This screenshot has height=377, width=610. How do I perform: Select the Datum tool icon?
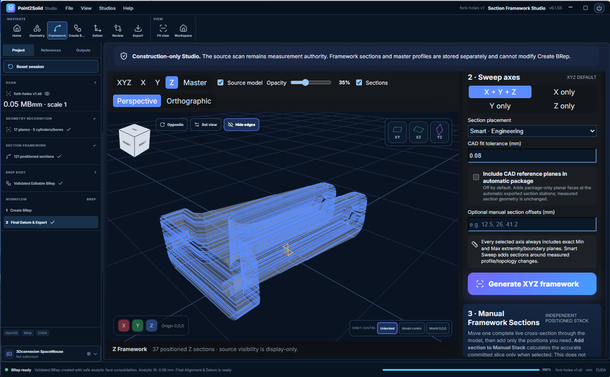[97, 30]
